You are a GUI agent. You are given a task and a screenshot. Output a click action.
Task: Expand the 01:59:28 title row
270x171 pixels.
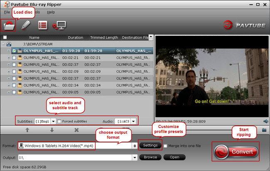point(9,51)
